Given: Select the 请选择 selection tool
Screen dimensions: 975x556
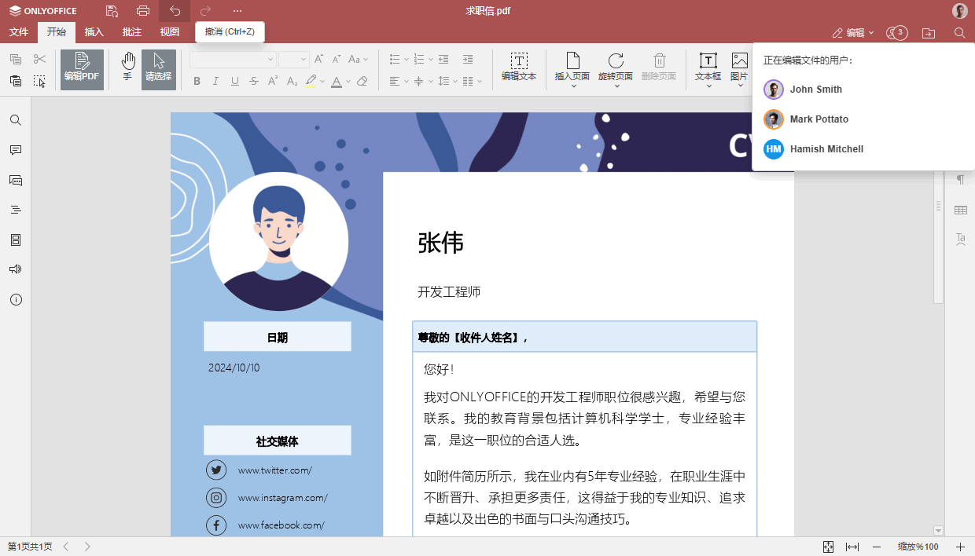Looking at the screenshot, I should [x=158, y=69].
